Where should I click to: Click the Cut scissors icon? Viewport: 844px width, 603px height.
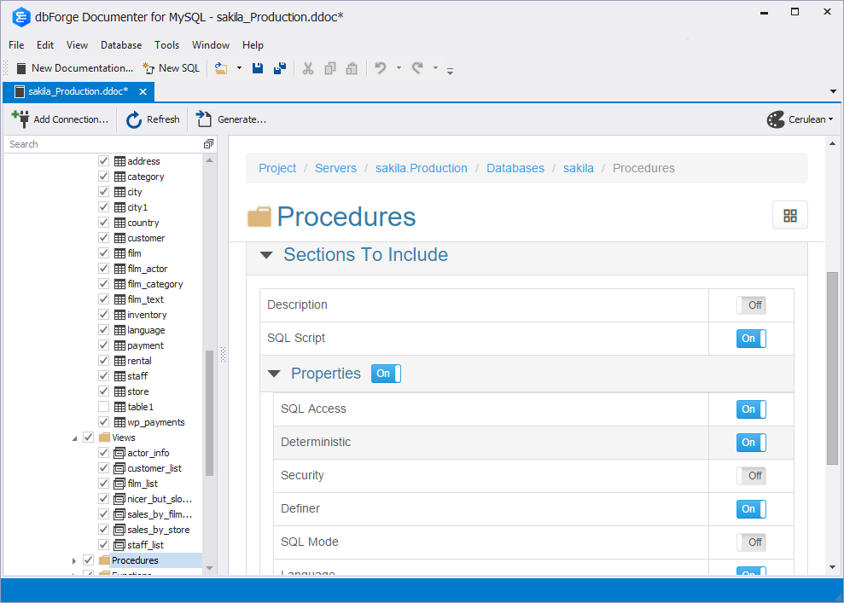tap(308, 68)
